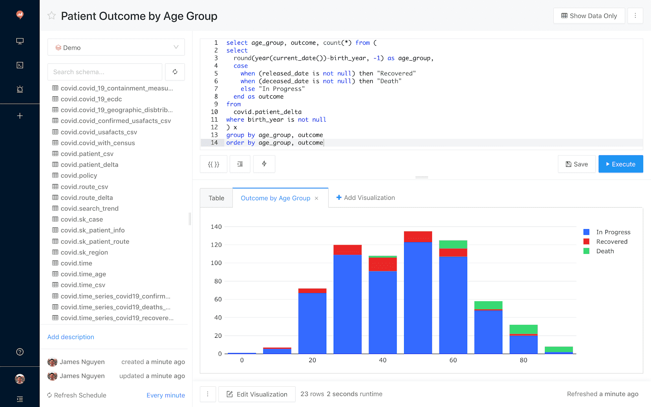Image resolution: width=651 pixels, height=407 pixels.
Task: Open Alerts from the sidebar bell icon
Action: click(x=20, y=89)
